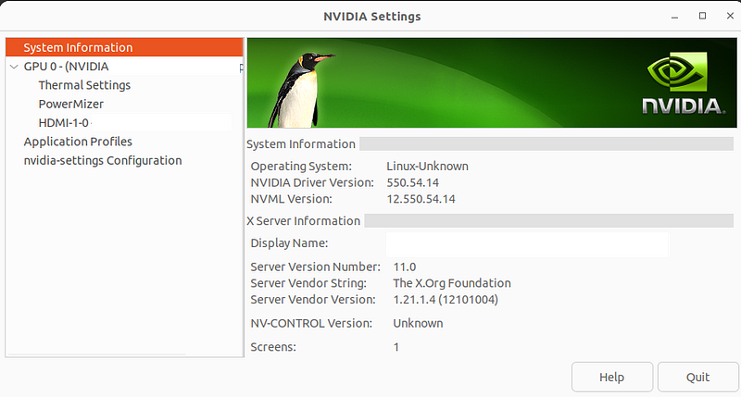Viewport: 741px width, 397px height.
Task: Click the Linux-Unknown operating system value
Action: pyautogui.click(x=427, y=167)
